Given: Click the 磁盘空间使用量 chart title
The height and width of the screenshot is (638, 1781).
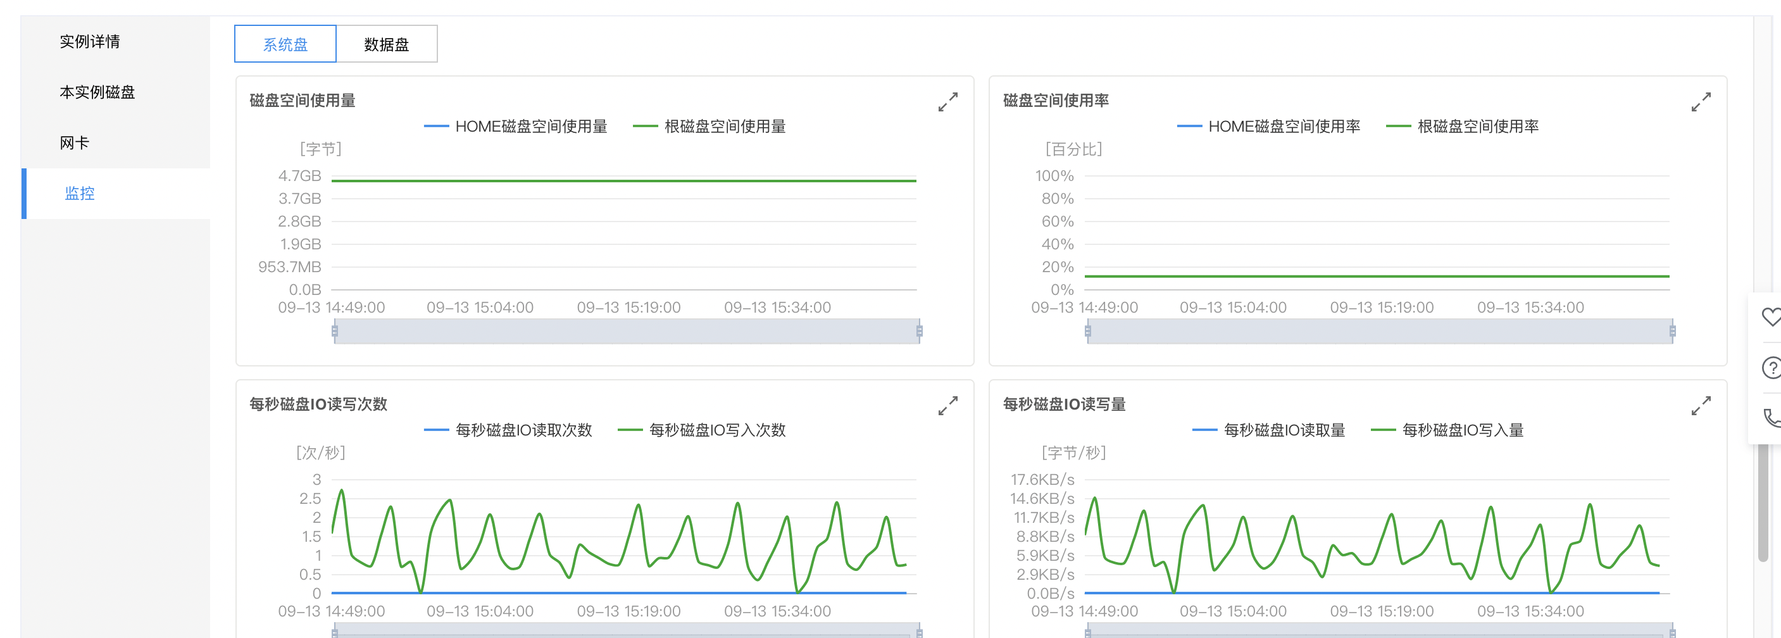Looking at the screenshot, I should [x=302, y=101].
